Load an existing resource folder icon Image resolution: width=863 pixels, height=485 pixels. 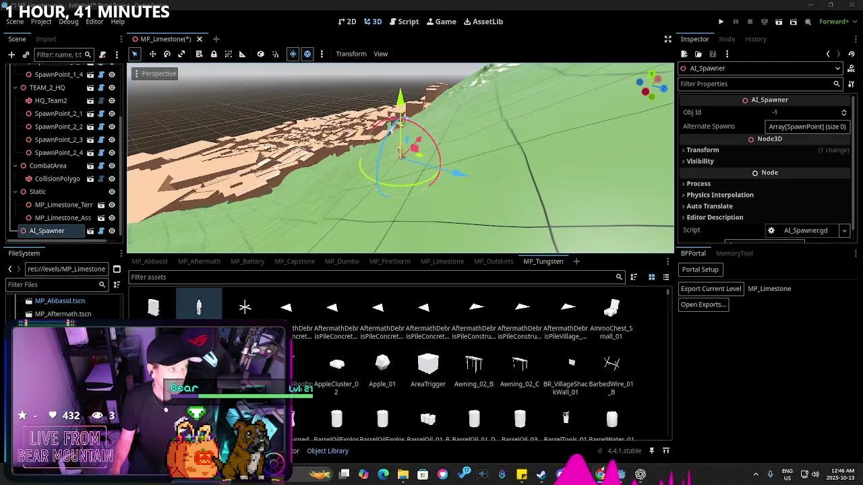698,54
